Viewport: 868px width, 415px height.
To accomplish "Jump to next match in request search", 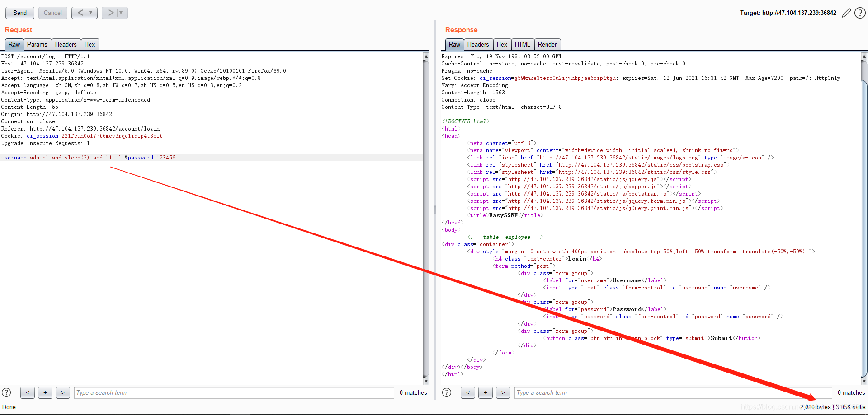I will coord(63,392).
